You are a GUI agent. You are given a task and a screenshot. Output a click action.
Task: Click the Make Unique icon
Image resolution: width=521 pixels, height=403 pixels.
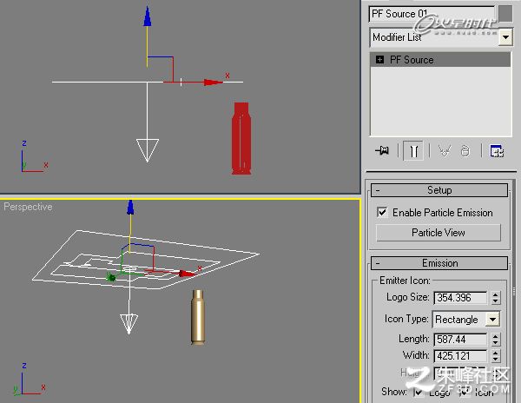(x=445, y=151)
